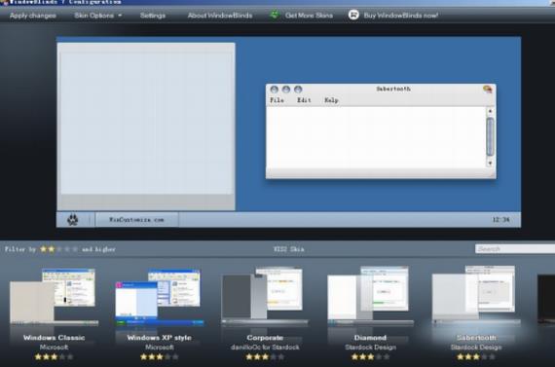This screenshot has height=367, width=555.
Task: Click the Sabertooth preview window corner icon
Action: click(488, 90)
